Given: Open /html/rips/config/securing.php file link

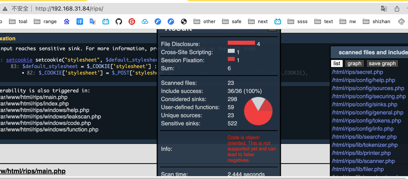Looking at the screenshot, I should point(369,96).
